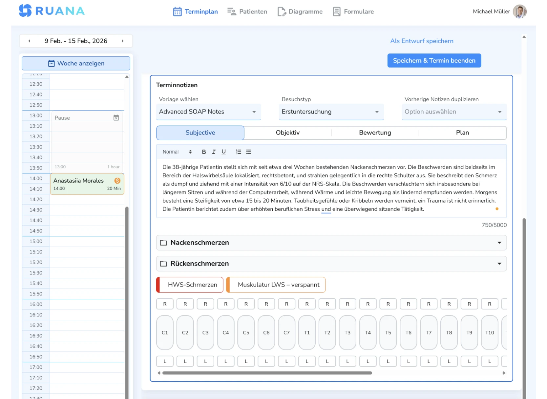
Task: Select the Muskulatur LWS – verspannt tag
Action: [276, 285]
